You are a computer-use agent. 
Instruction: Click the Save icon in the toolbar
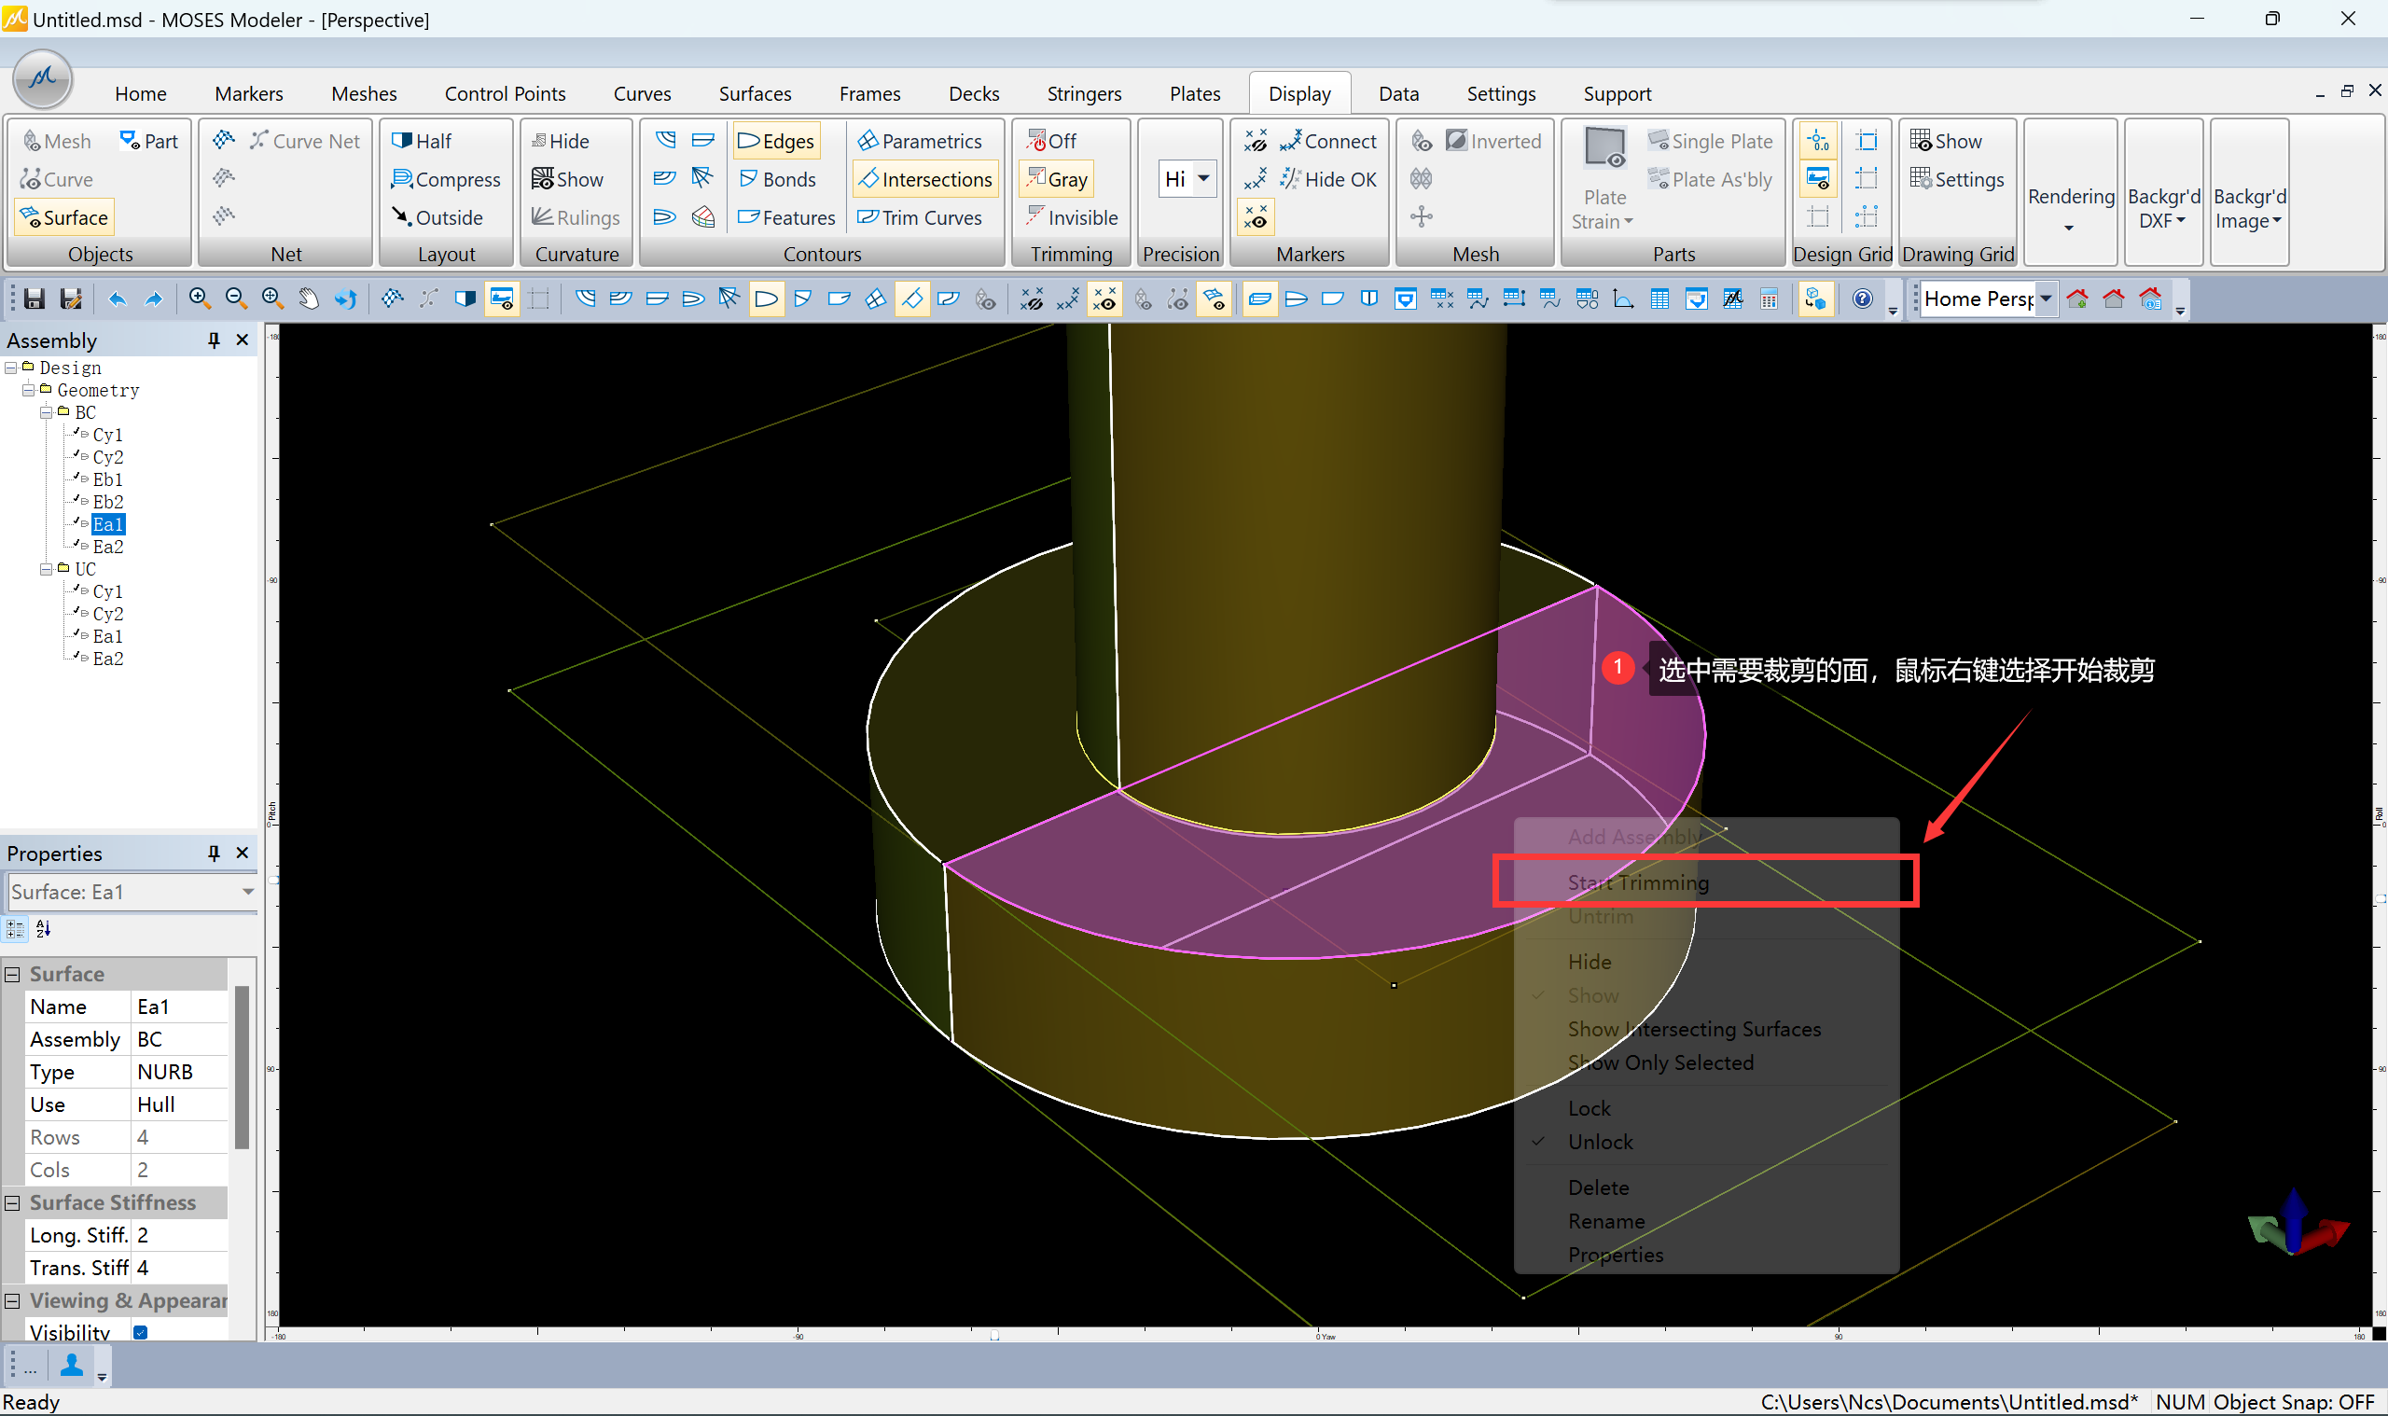[35, 299]
